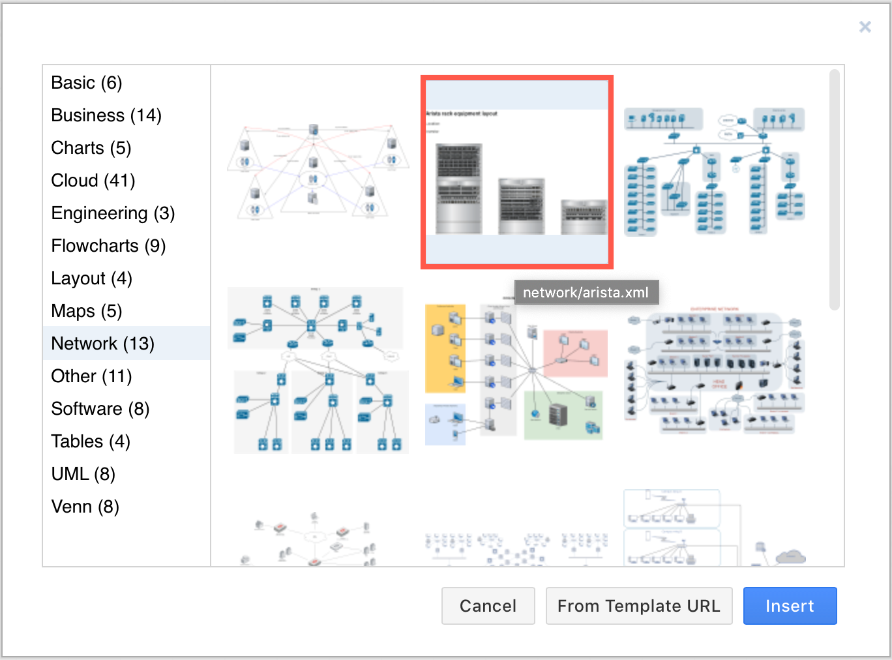This screenshot has height=660, width=892.
Task: Switch to the Cloud (41) category
Action: [93, 181]
